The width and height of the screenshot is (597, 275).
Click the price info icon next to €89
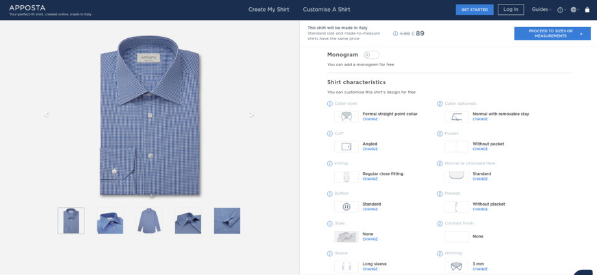(x=396, y=33)
